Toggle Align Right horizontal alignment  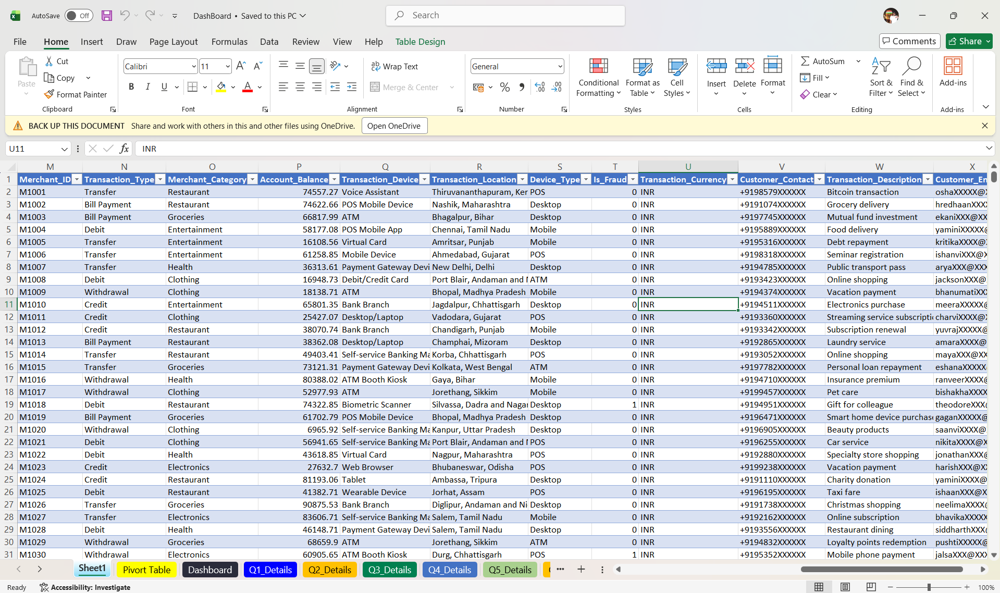[316, 87]
